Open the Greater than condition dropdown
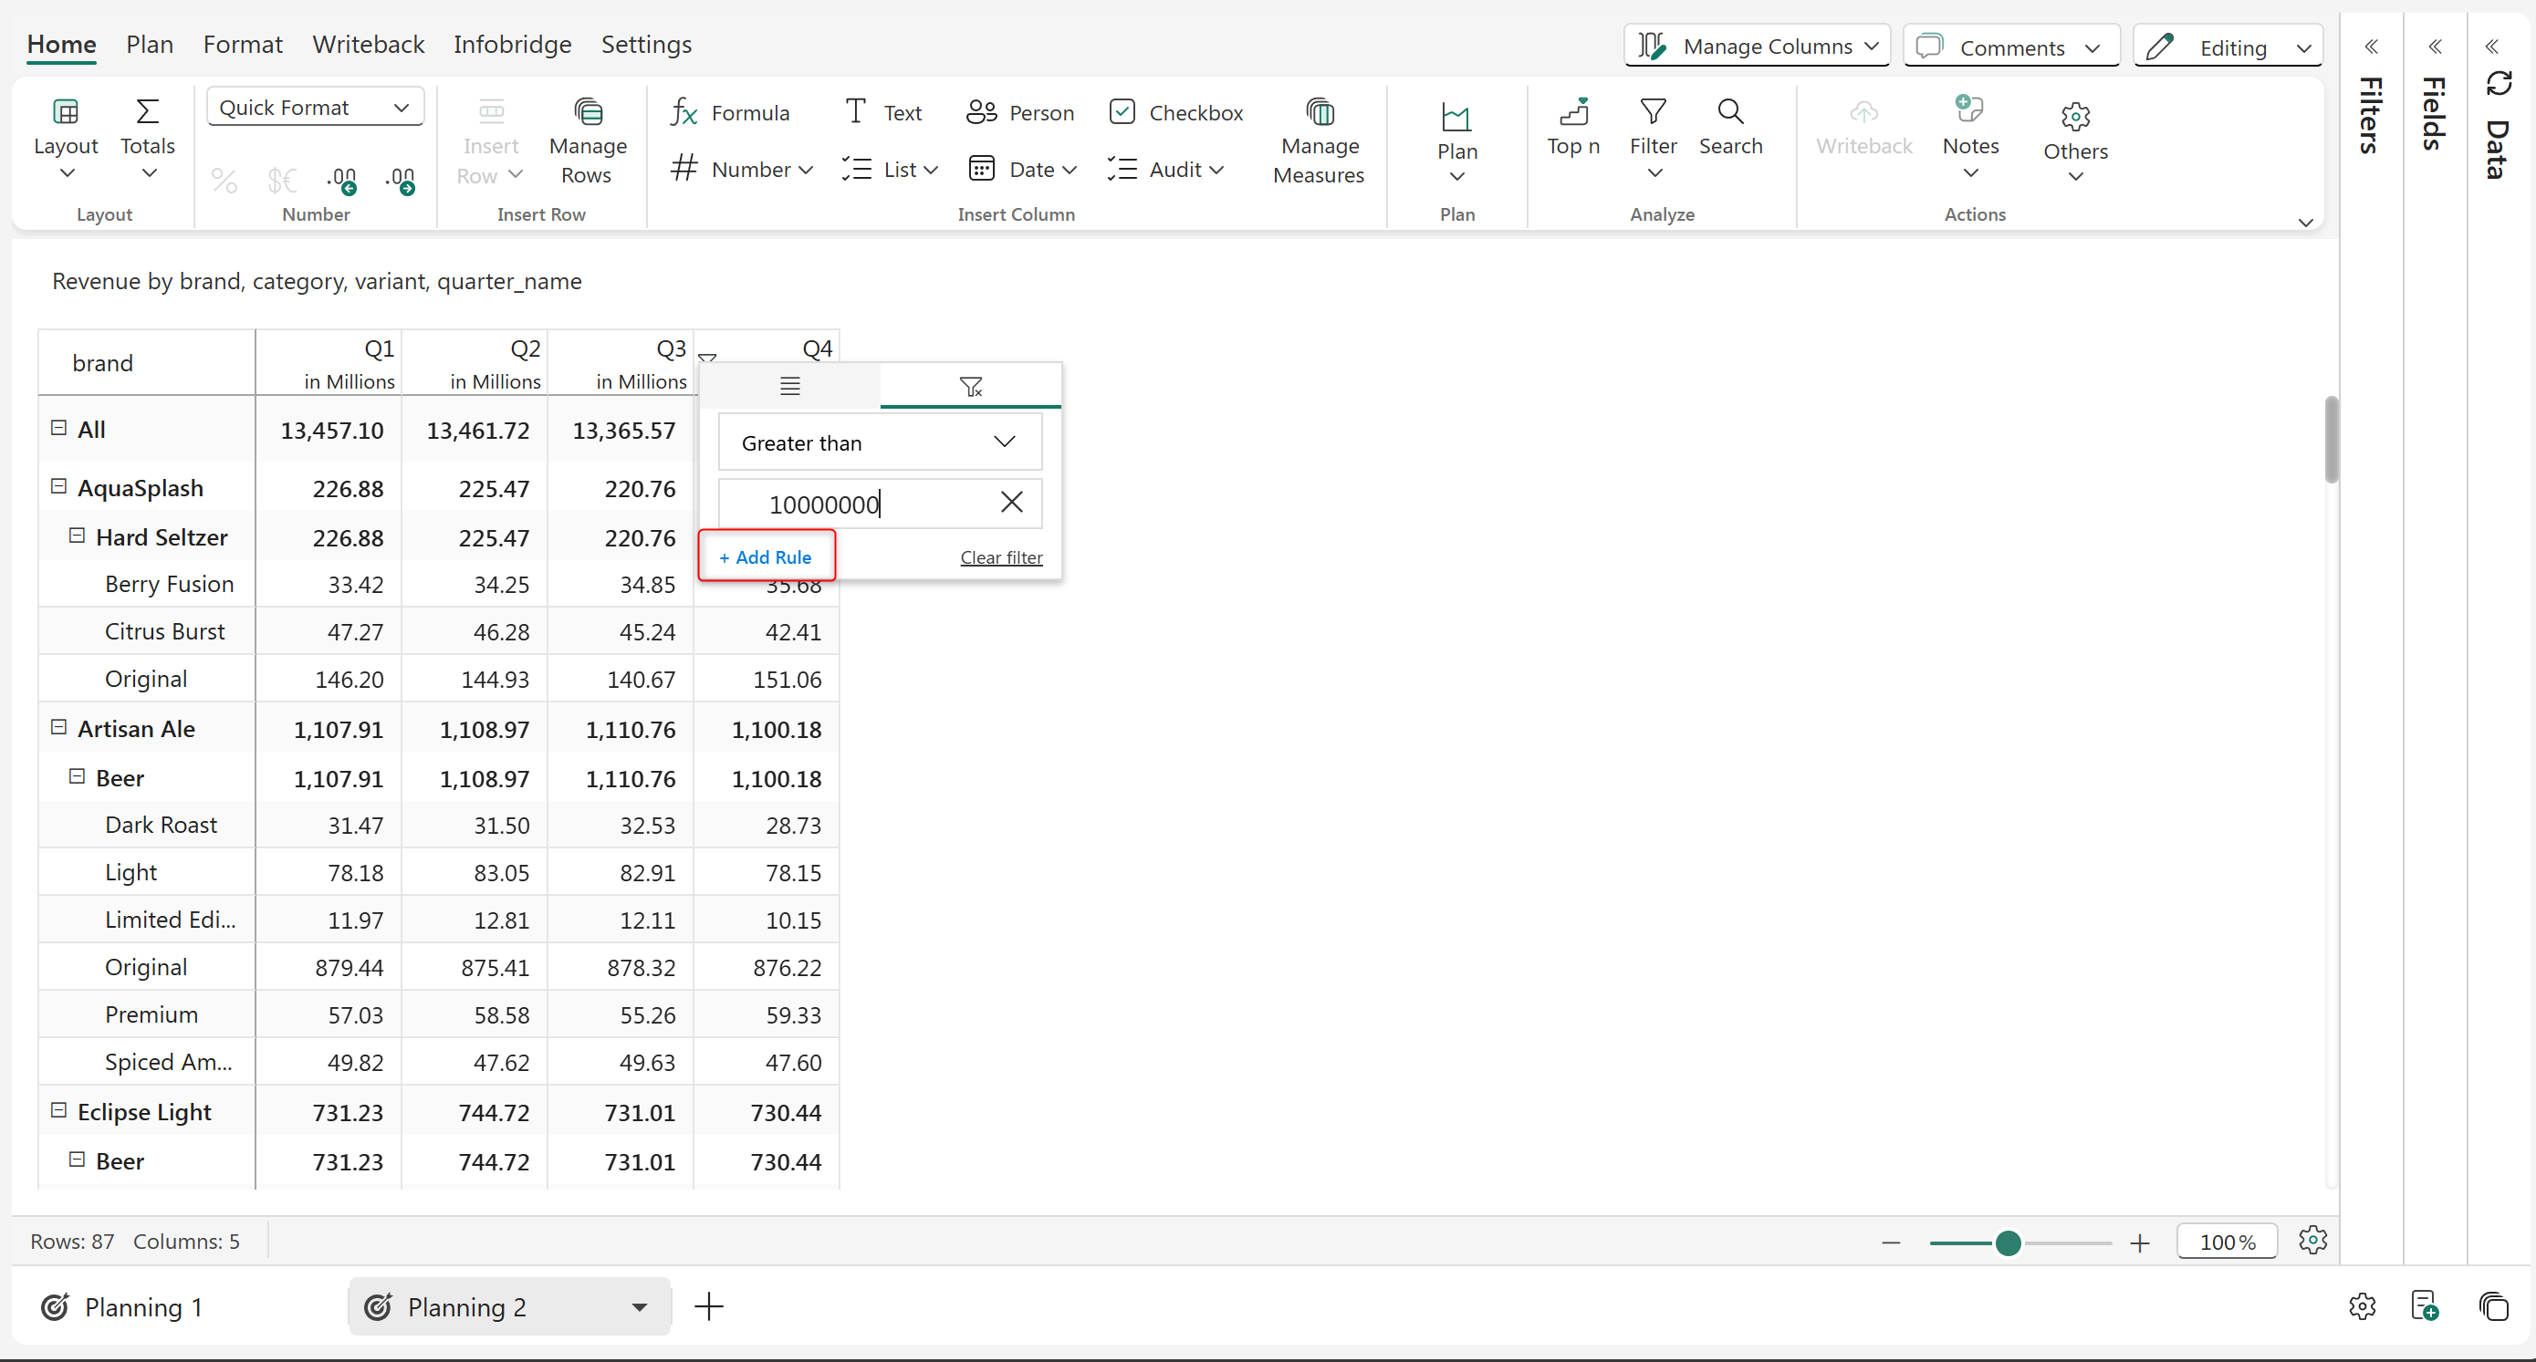2536x1362 pixels. point(879,442)
